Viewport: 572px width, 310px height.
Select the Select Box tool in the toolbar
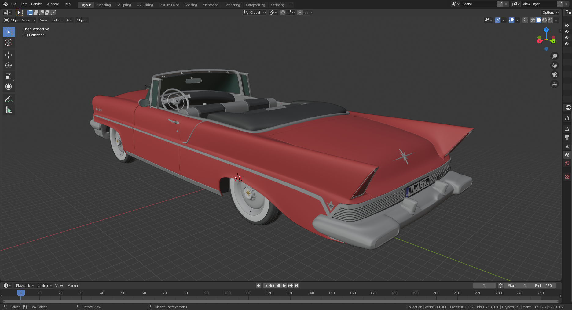pyautogui.click(x=9, y=32)
